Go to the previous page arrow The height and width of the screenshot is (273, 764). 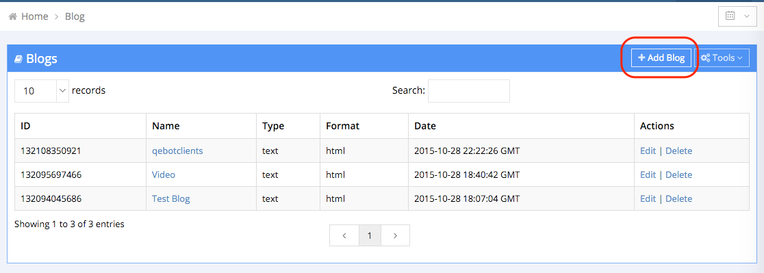[344, 235]
